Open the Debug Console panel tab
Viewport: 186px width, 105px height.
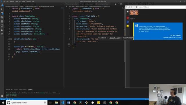click(23, 90)
